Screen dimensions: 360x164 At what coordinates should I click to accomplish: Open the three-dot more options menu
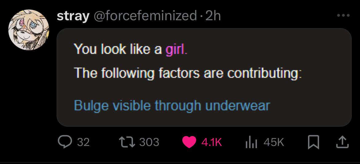click(x=343, y=16)
